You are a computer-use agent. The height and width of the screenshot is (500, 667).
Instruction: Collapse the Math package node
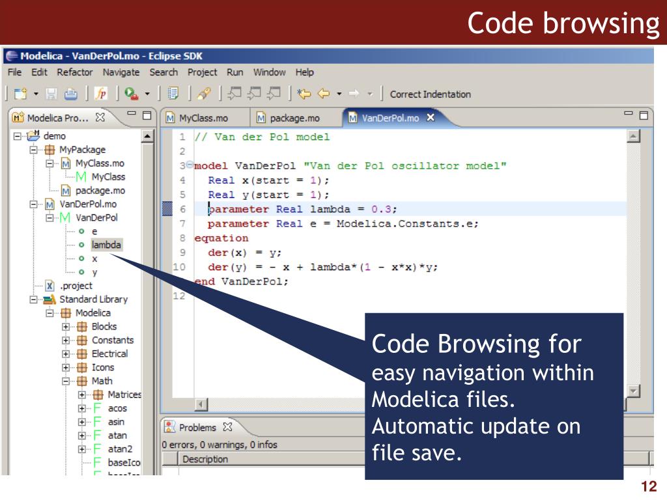coord(66,381)
